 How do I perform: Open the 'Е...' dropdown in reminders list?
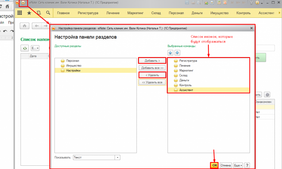coord(35,48)
